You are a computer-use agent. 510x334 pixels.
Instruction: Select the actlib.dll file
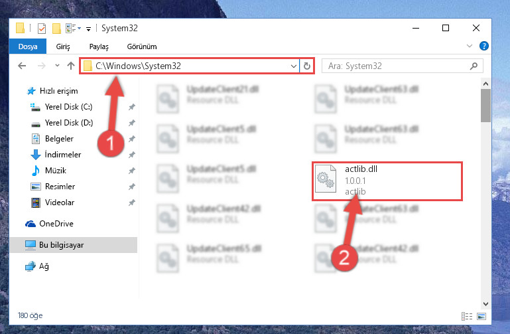click(387, 181)
